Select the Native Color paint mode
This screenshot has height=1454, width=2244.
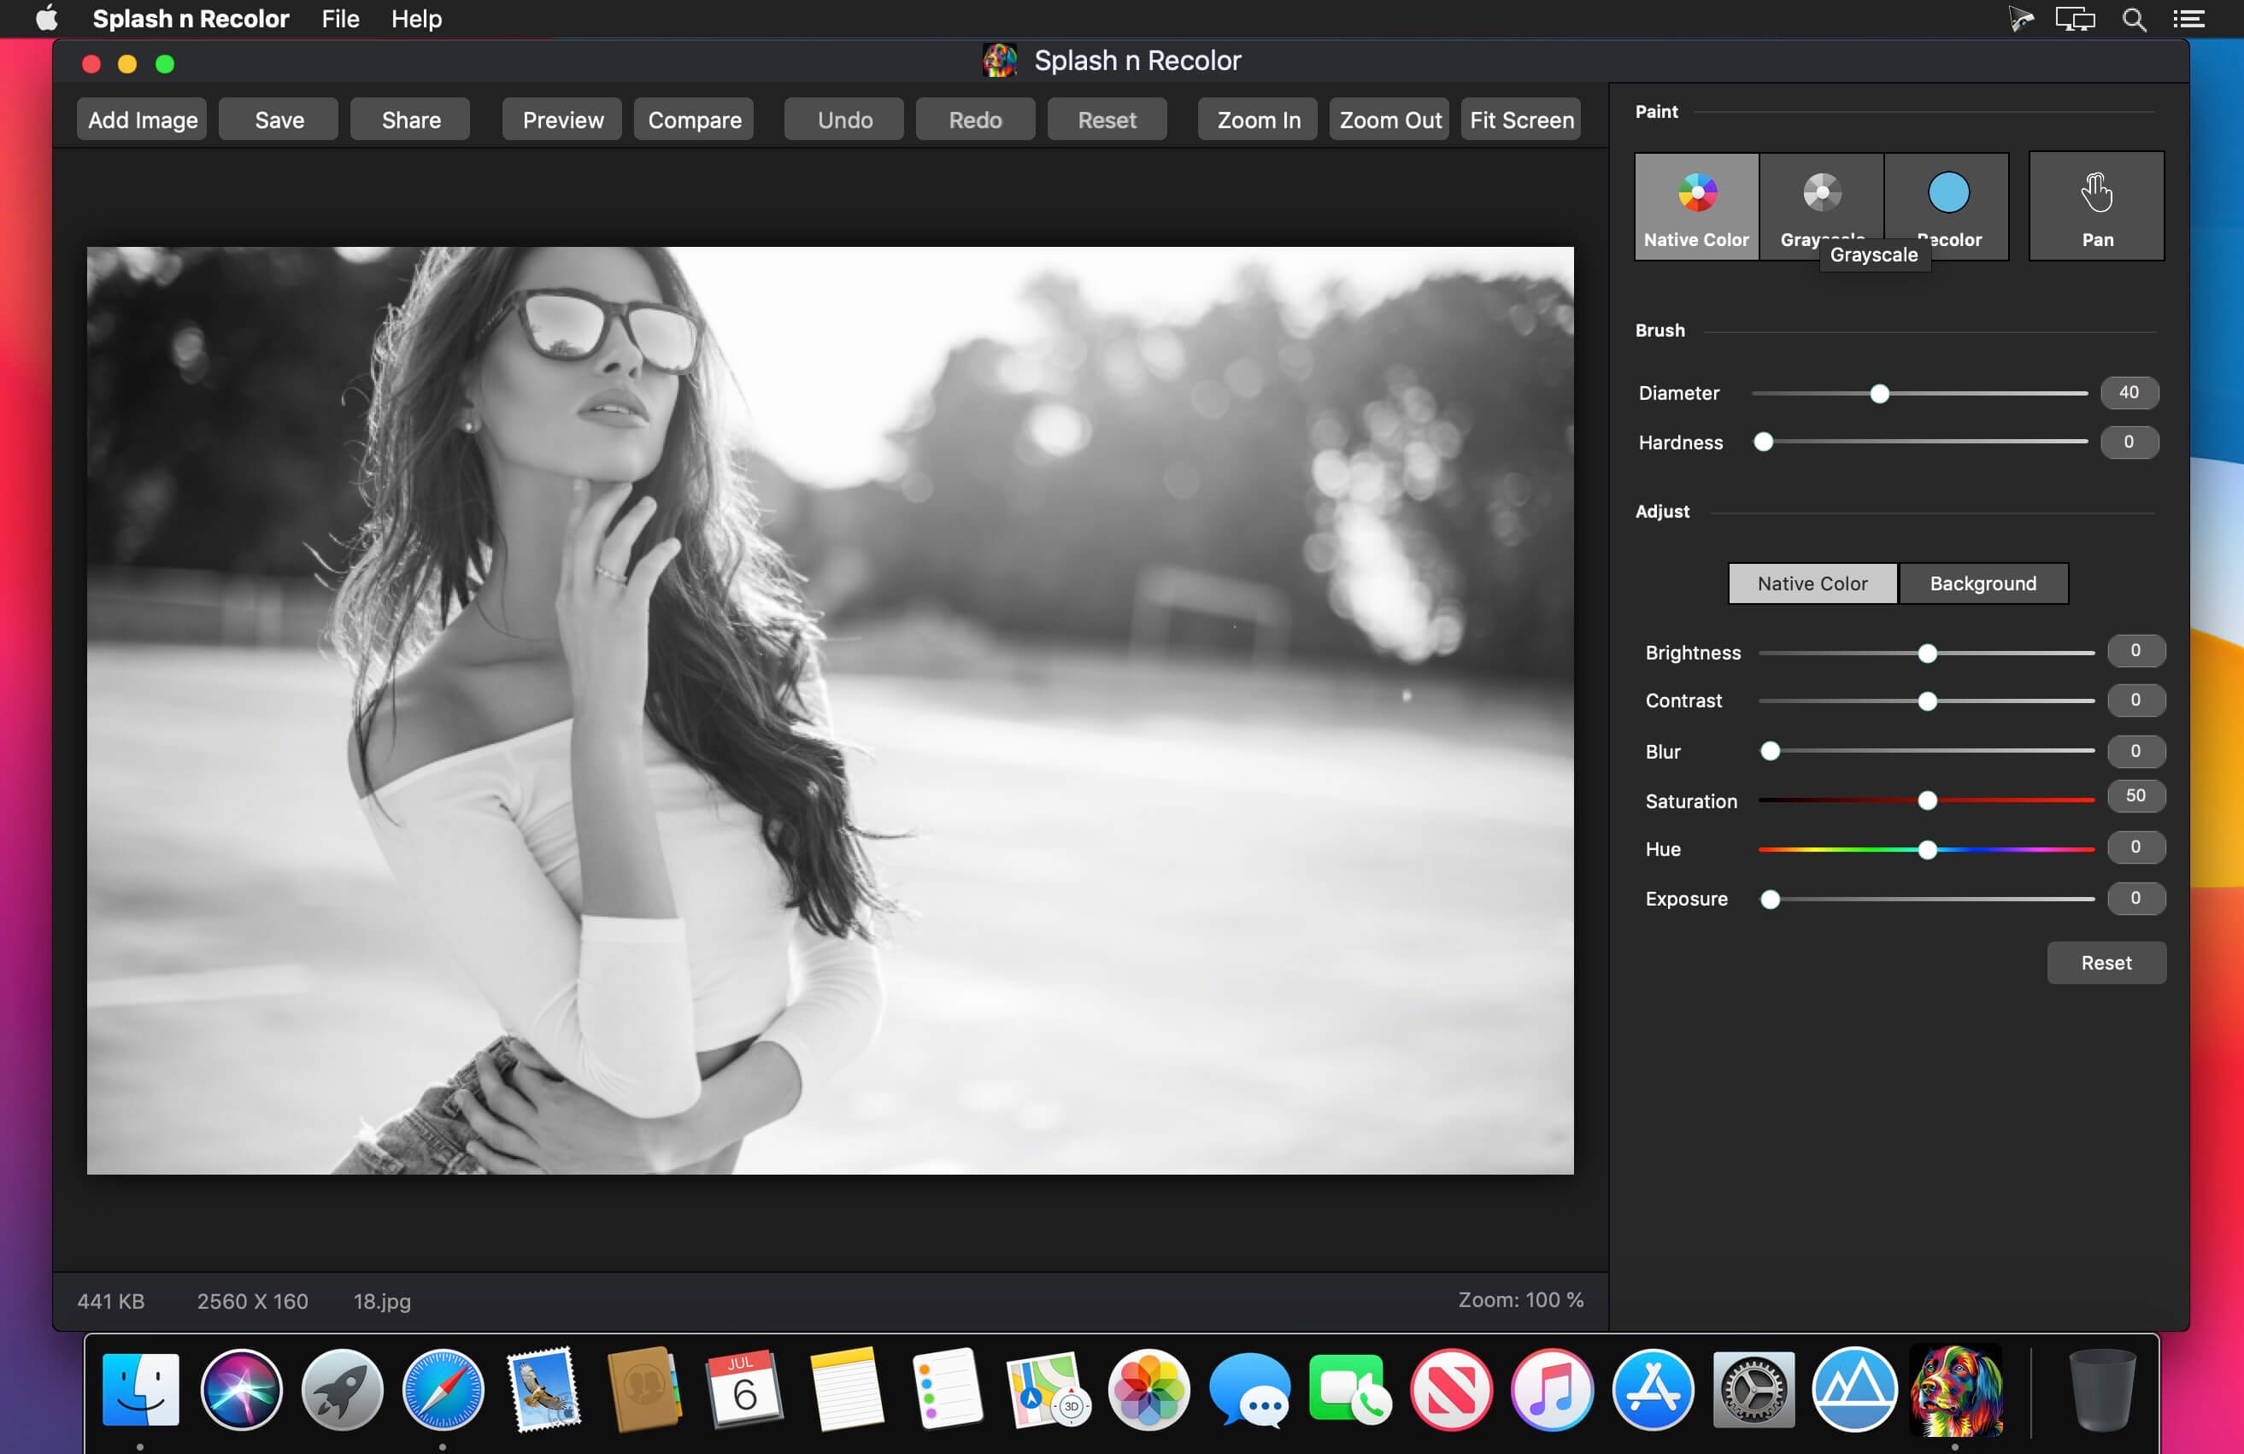pos(1696,201)
